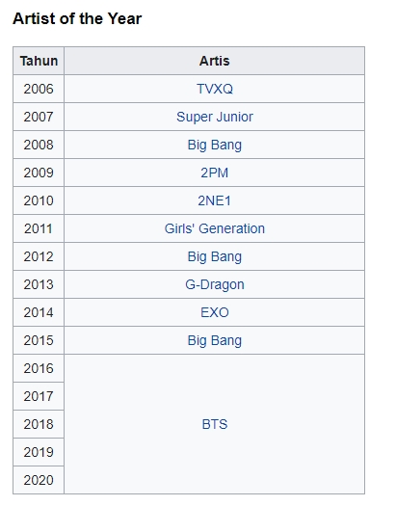Select the 2011 year cell
396x506 pixels.
pos(39,228)
